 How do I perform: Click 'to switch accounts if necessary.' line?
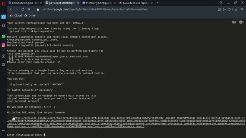point(30,90)
